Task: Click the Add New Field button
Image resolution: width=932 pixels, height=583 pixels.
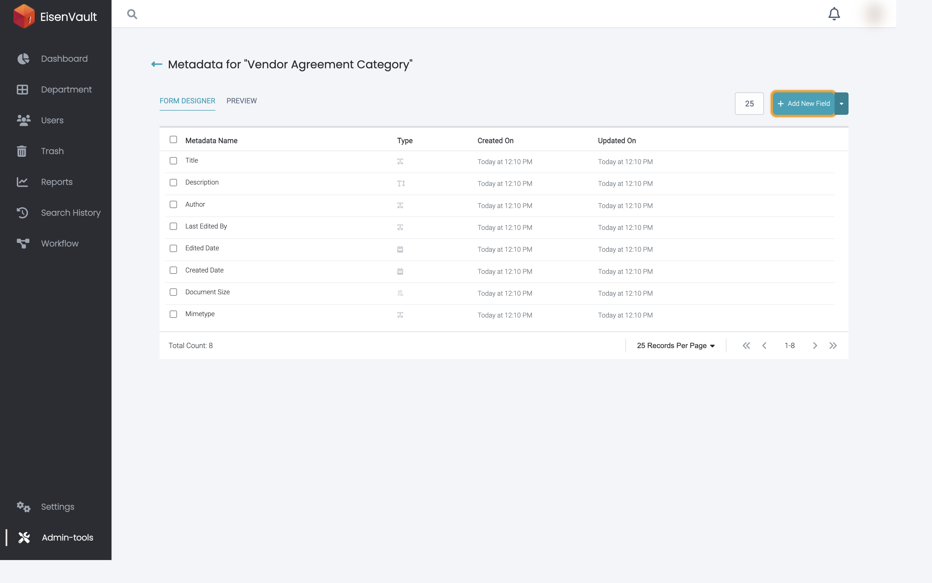Action: 803,104
